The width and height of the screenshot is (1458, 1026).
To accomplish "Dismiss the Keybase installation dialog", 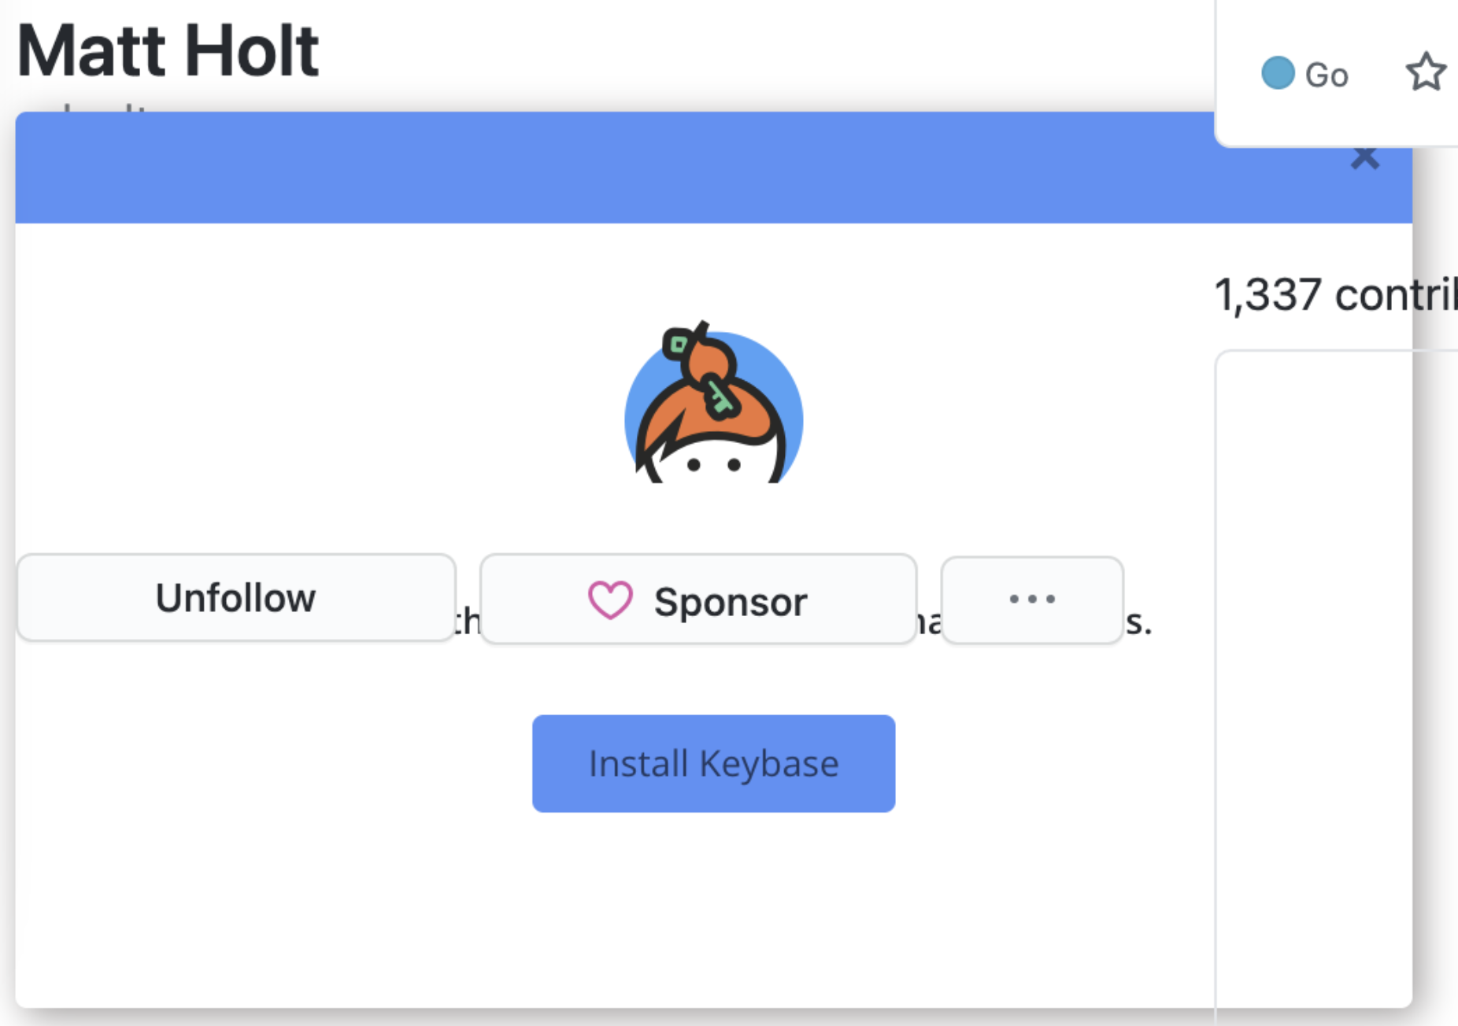I will (1365, 157).
